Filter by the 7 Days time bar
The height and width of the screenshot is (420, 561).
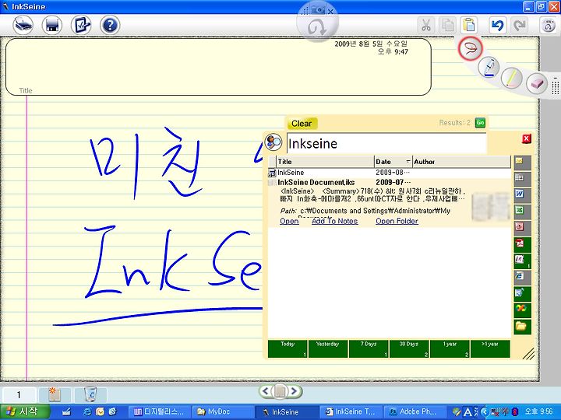tap(369, 348)
